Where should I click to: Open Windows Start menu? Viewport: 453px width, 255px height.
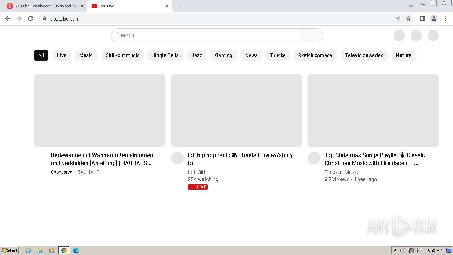[10, 250]
